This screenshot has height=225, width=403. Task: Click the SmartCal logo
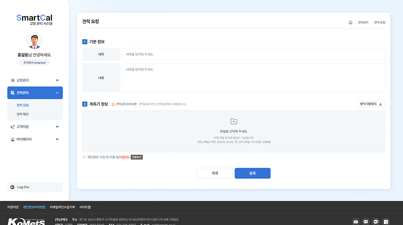34,19
